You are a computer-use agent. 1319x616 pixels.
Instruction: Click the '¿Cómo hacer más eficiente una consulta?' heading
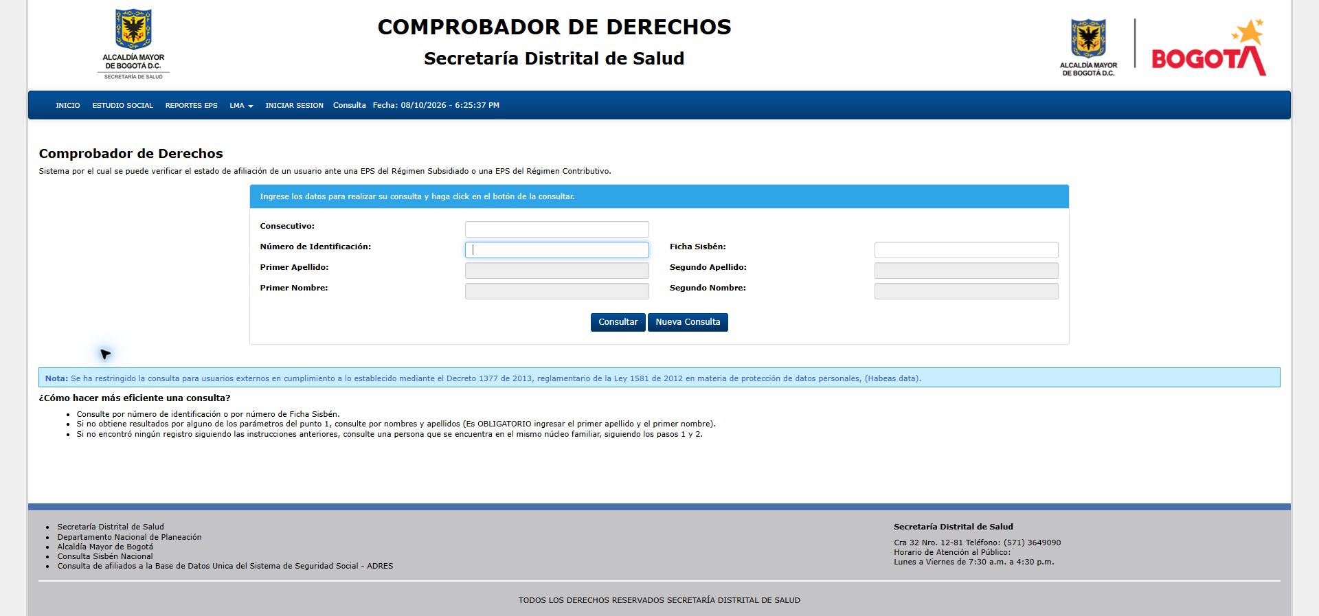pos(135,398)
